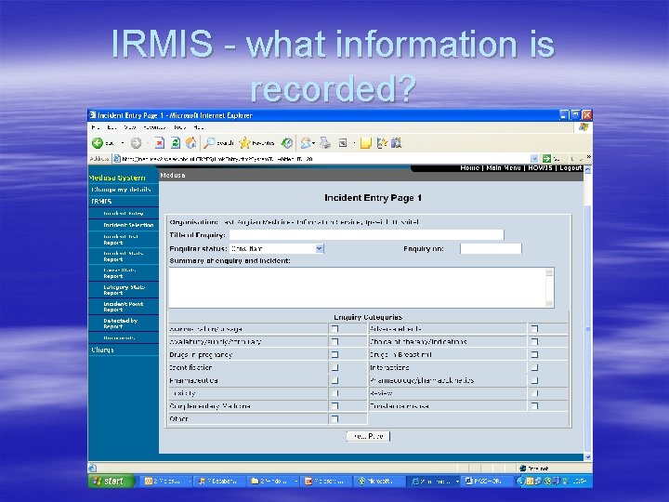Expand the toolbar overflow chevron at far right
Screen dimensions: 669x502
coord(588,157)
